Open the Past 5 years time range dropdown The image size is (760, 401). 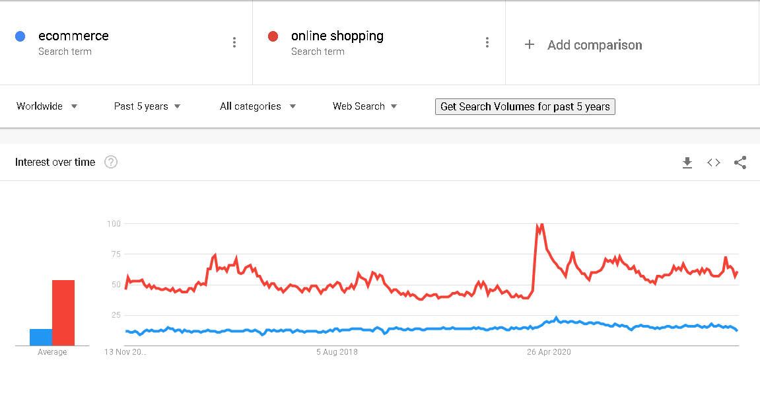coord(147,106)
